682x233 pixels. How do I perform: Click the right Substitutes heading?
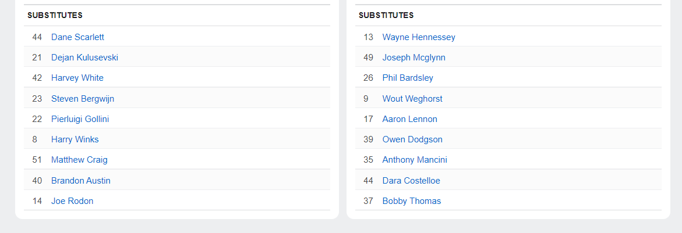[386, 16]
